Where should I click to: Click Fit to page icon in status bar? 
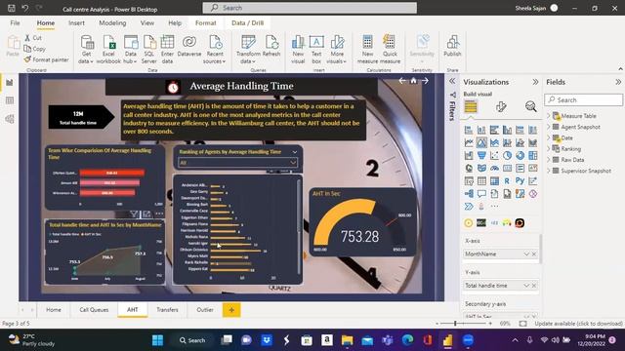[523, 324]
